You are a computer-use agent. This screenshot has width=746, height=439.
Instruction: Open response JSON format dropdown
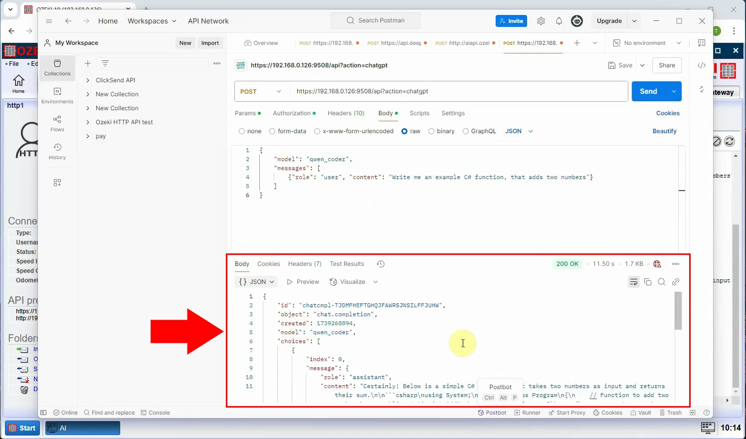click(256, 282)
